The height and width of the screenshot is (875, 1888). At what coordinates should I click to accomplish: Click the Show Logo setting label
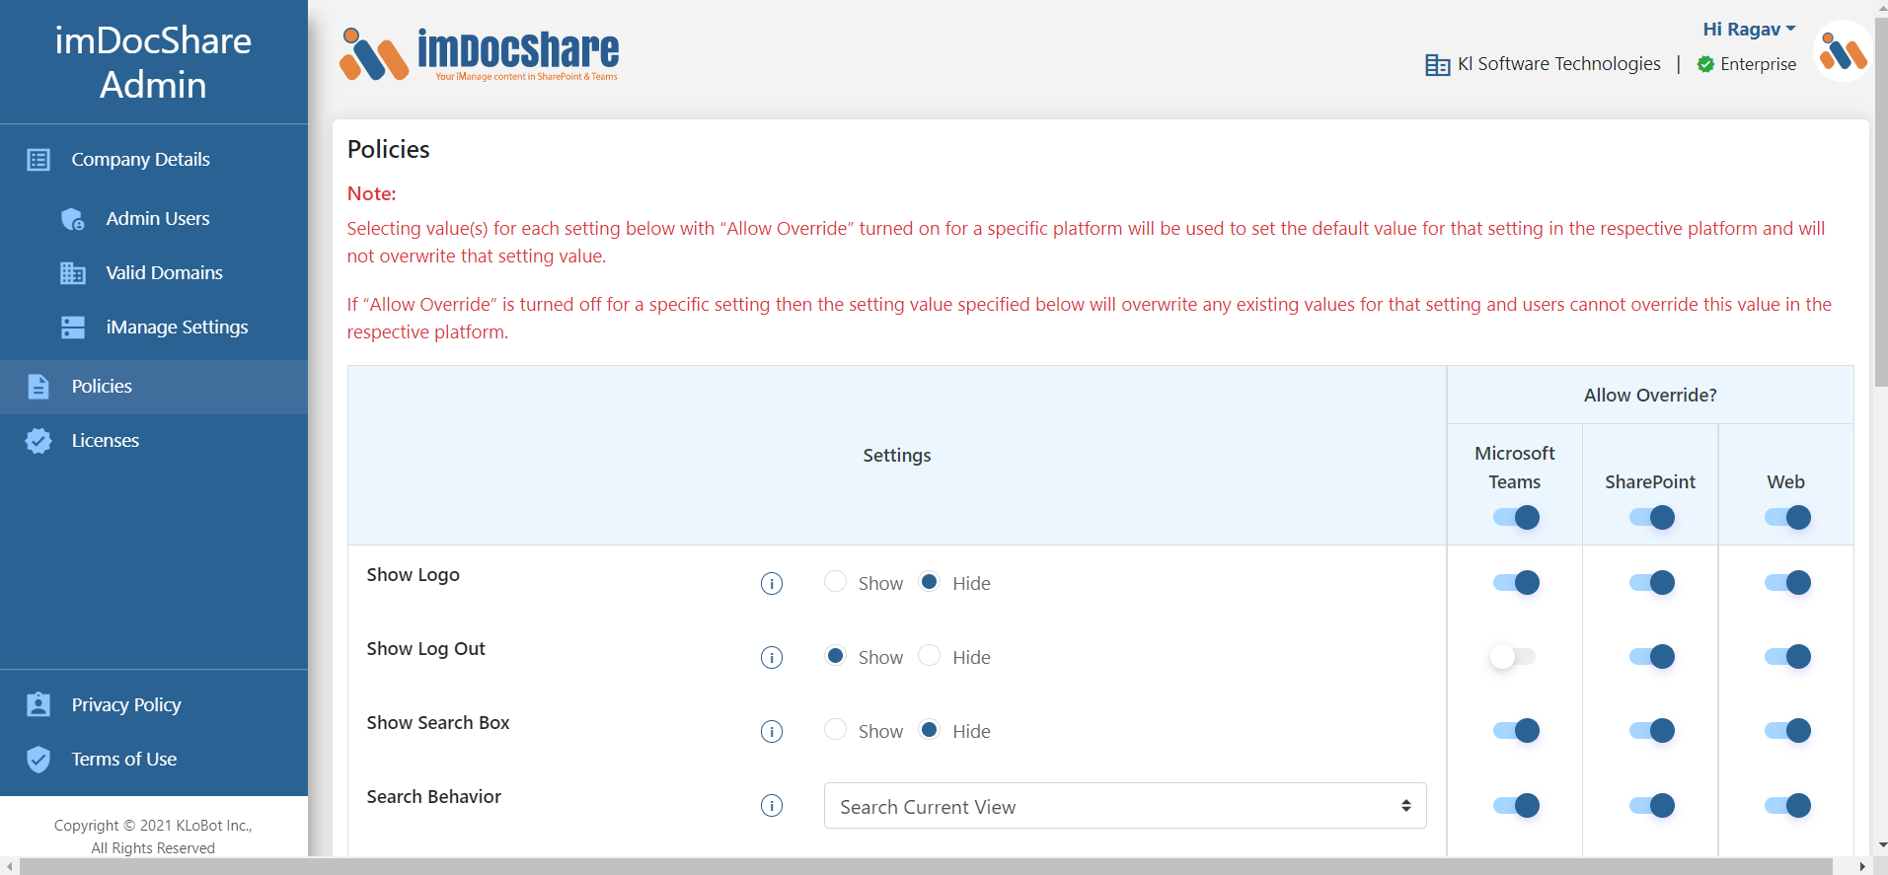pos(414,575)
